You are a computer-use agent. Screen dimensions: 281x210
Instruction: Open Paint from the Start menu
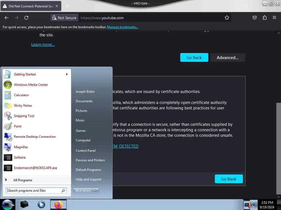point(37,126)
